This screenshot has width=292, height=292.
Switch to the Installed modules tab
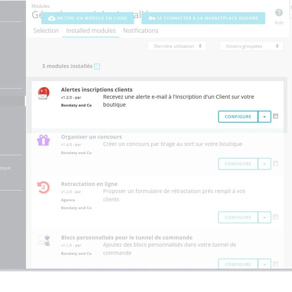coord(91,31)
